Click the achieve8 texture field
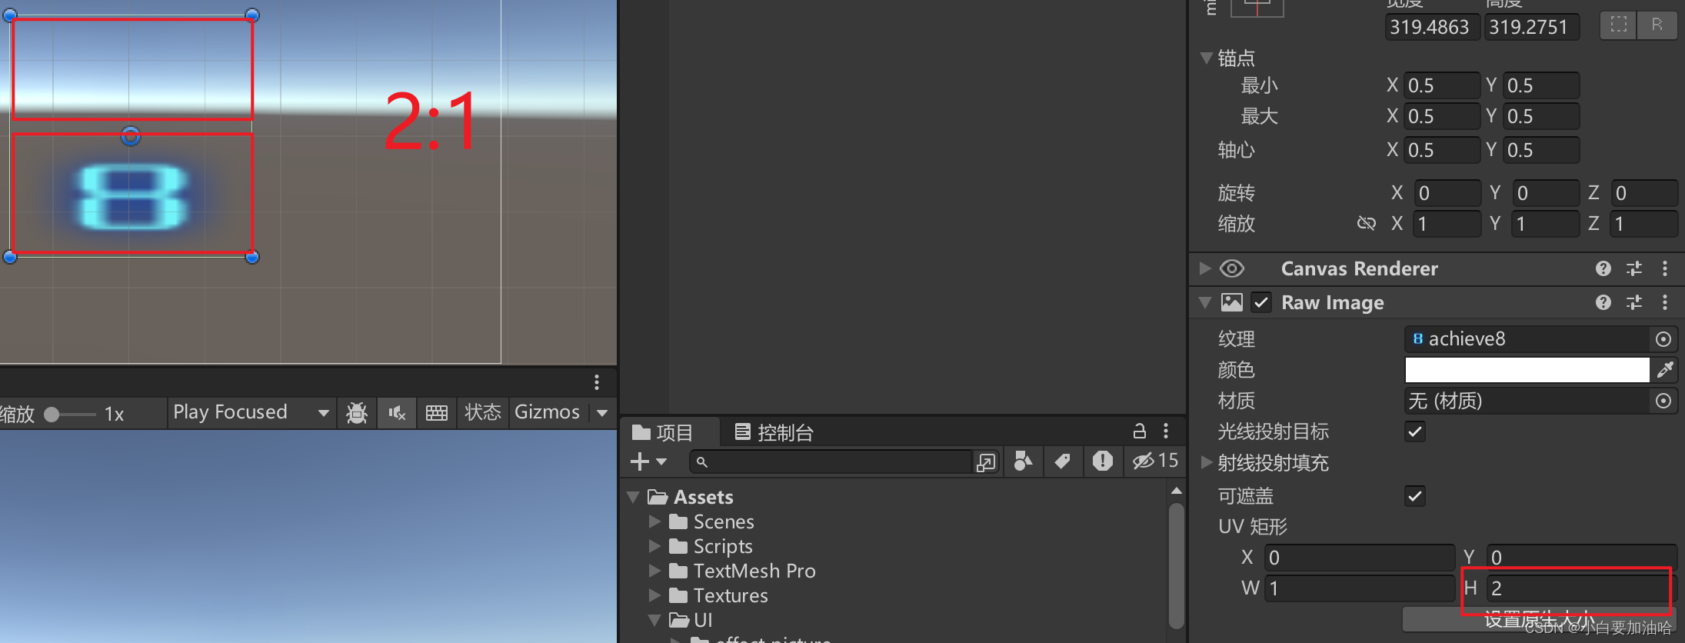The height and width of the screenshot is (643, 1685). [1527, 339]
